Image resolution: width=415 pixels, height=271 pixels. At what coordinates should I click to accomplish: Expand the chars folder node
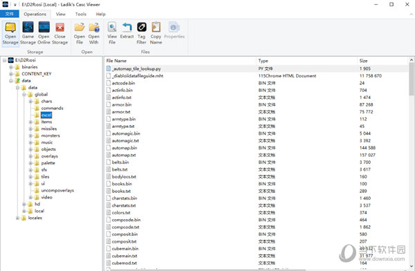coord(30,102)
